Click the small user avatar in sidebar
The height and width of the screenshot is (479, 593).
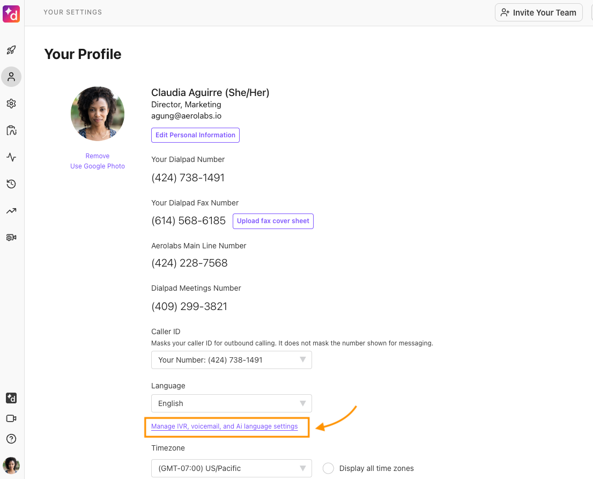[11, 466]
